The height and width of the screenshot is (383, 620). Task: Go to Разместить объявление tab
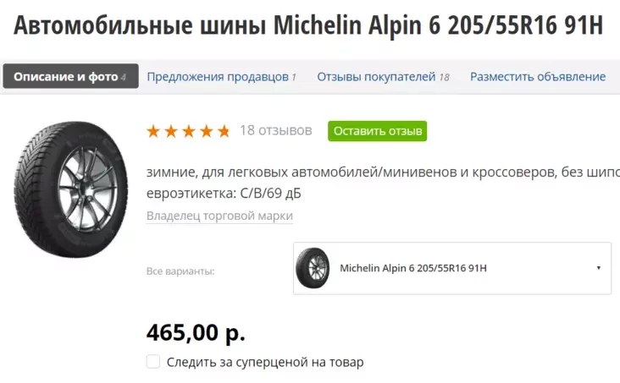[538, 76]
